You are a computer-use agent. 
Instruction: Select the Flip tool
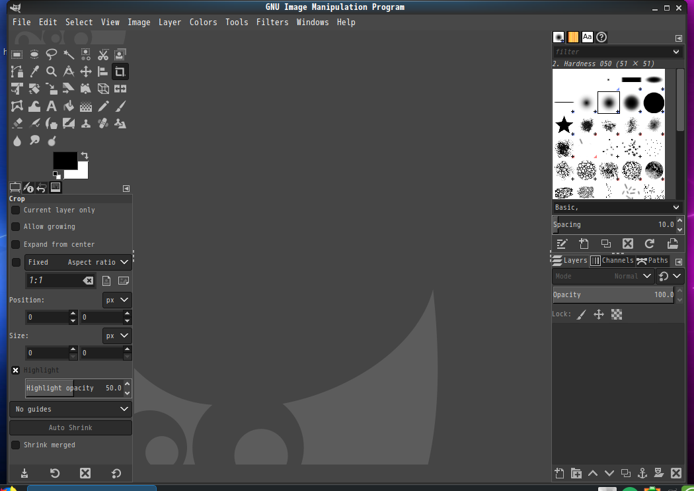pyautogui.click(x=120, y=89)
